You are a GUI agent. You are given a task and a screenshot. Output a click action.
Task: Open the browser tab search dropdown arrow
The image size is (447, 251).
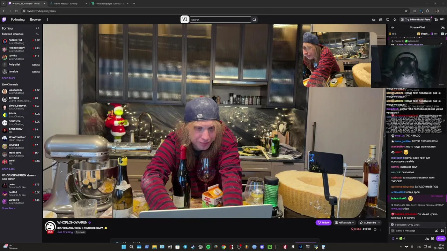click(3, 3)
